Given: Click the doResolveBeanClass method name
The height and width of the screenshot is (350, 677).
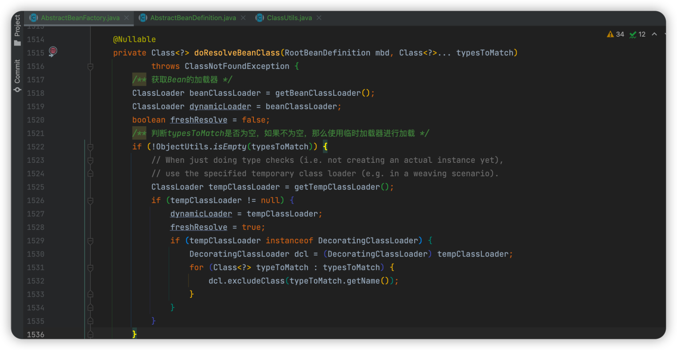Looking at the screenshot, I should (237, 53).
